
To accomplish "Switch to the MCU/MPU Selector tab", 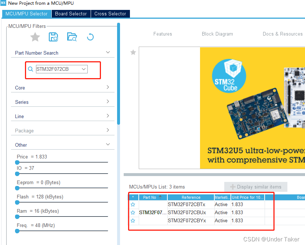I will (x=26, y=14).
